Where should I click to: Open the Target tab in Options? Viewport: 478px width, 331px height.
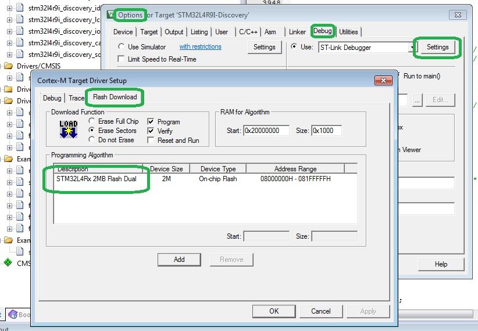point(149,32)
